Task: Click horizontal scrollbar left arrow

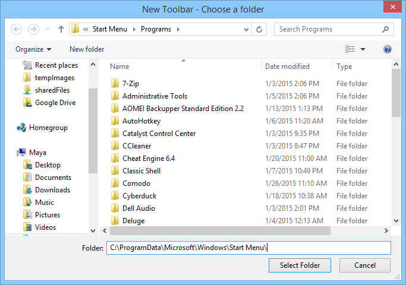Action: (x=105, y=231)
